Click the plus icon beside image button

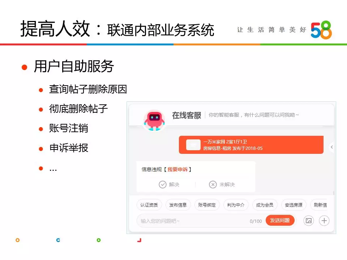coord(324,220)
